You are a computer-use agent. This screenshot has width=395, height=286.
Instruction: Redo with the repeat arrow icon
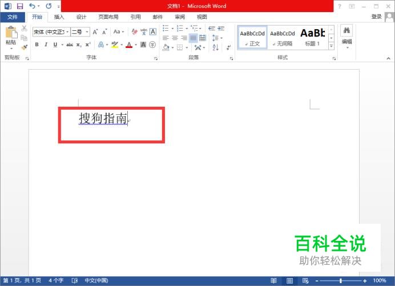pyautogui.click(x=49, y=6)
